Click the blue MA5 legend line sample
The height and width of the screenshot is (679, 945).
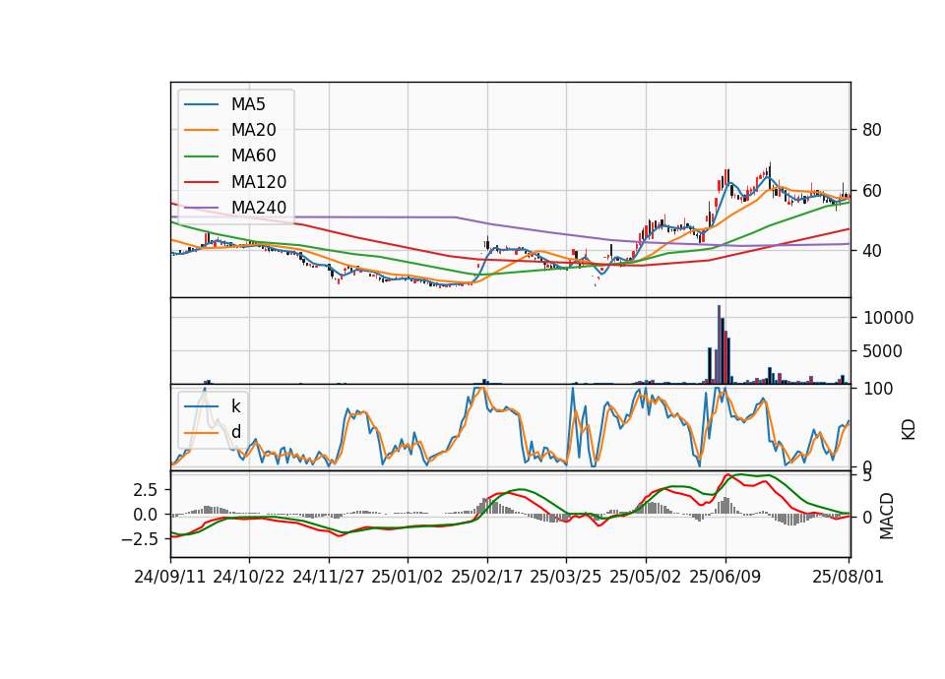pos(201,105)
